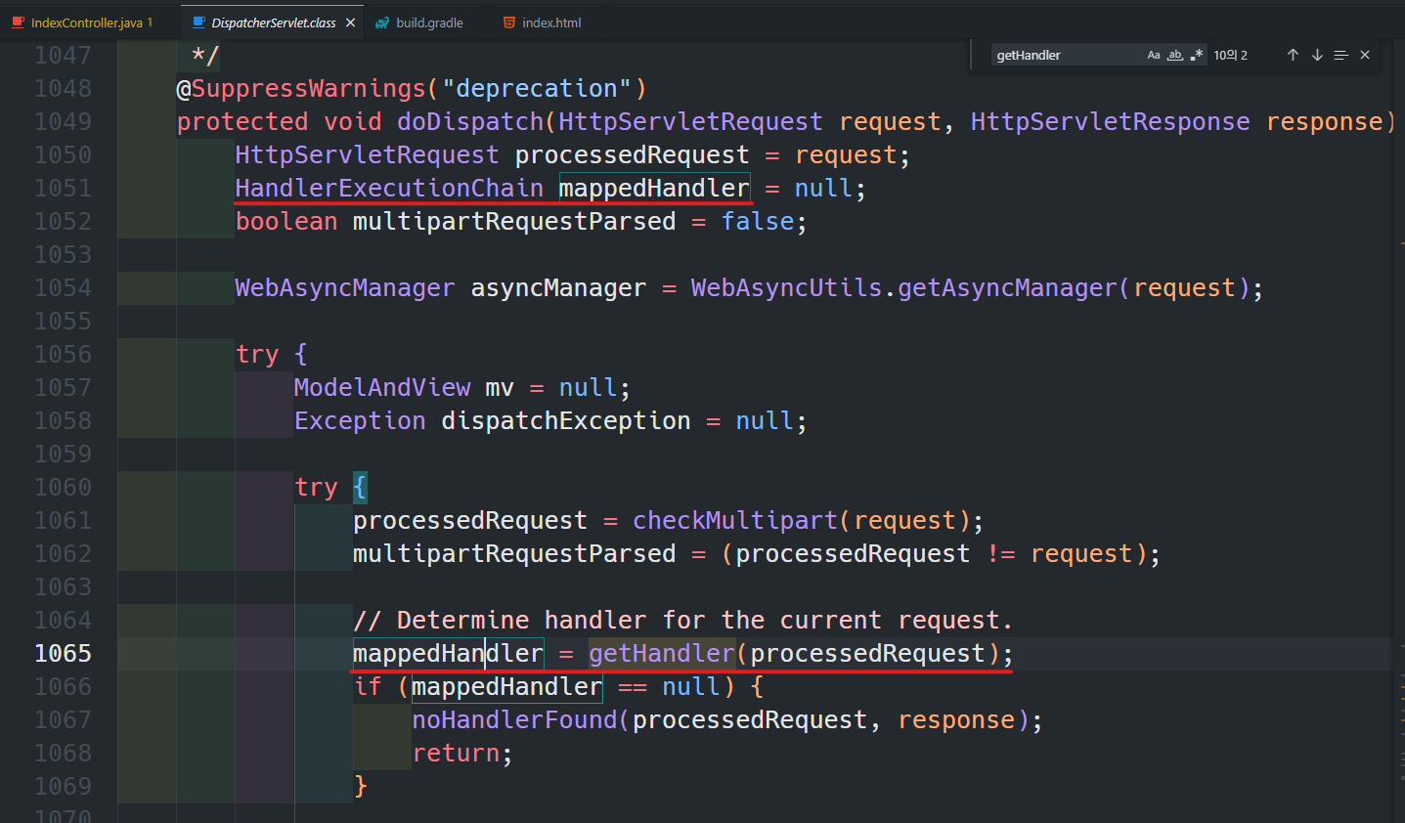Click HandlerExecutionChain type on line 1051
The image size is (1405, 823).
coord(389,188)
